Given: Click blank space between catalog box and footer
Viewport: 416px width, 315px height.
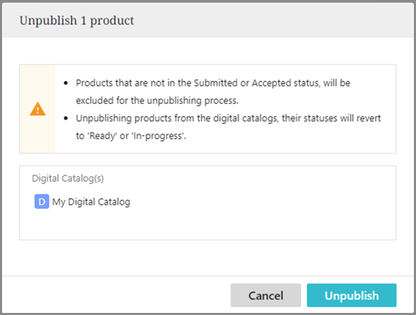Looking at the screenshot, I should tap(208, 258).
